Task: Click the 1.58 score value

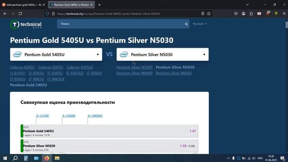Action: tap(183, 146)
